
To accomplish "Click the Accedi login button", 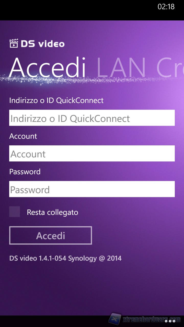I will (51, 235).
